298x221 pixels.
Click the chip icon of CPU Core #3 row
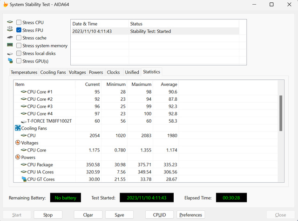(24, 106)
